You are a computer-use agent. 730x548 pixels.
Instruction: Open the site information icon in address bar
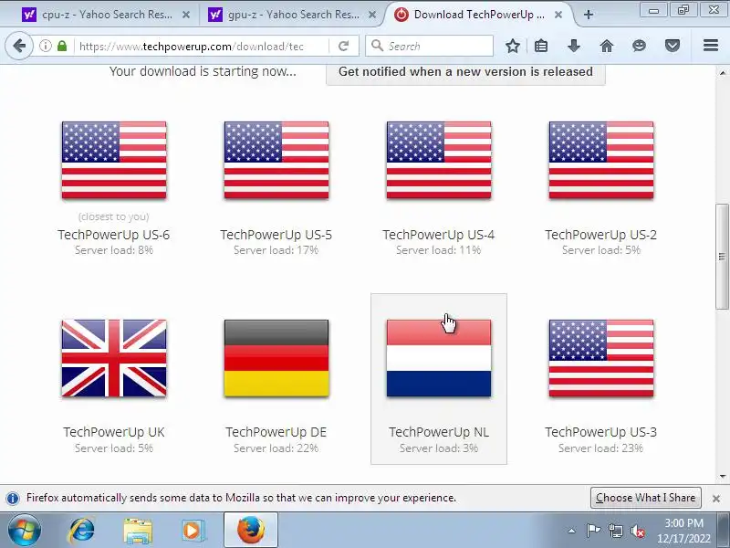(45, 46)
